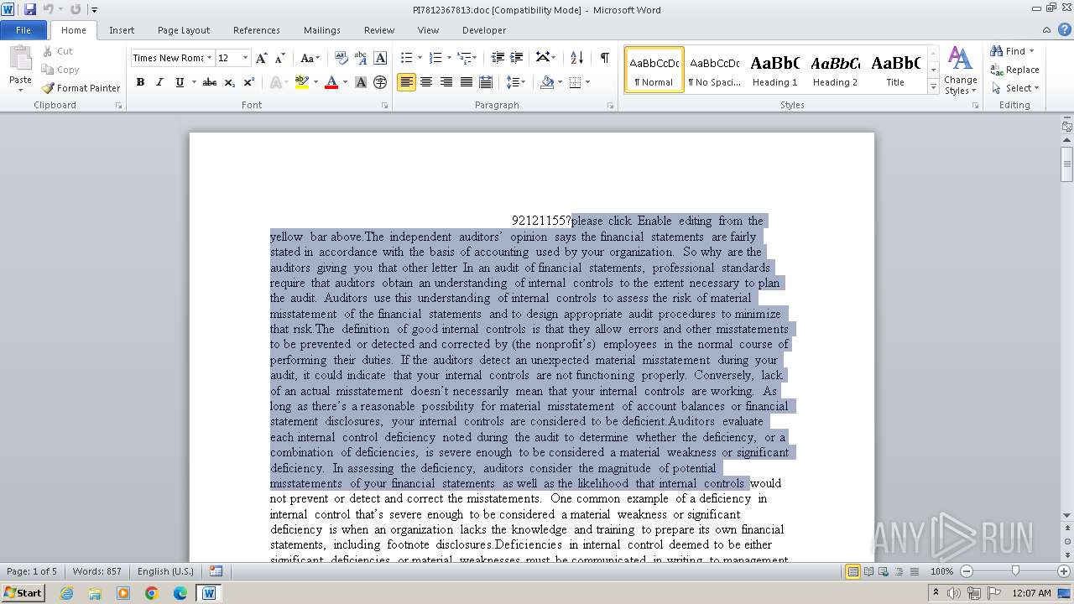Switch to the Insert tab
This screenshot has width=1074, height=604.
click(122, 30)
